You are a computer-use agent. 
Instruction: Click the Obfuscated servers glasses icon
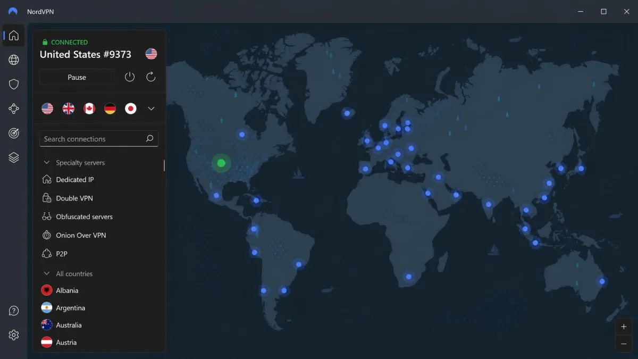coord(47,216)
